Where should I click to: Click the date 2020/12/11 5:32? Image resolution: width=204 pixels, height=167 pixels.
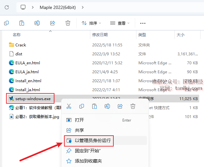[x=107, y=63]
